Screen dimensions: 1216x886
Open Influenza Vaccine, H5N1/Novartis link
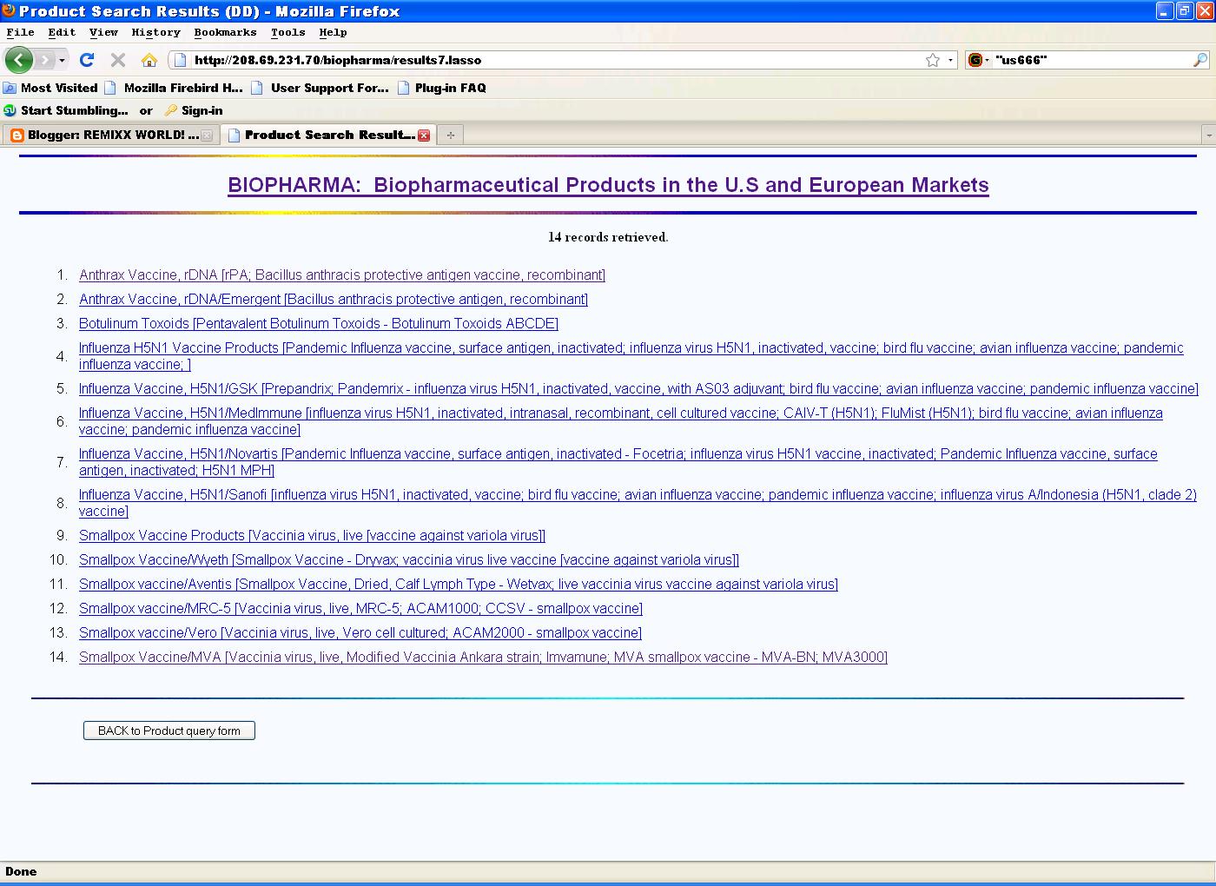[618, 462]
